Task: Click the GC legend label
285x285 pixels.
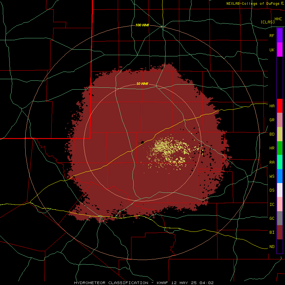Action: (272, 218)
